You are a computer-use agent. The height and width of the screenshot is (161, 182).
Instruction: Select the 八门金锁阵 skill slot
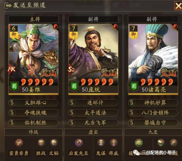pos(153,112)
